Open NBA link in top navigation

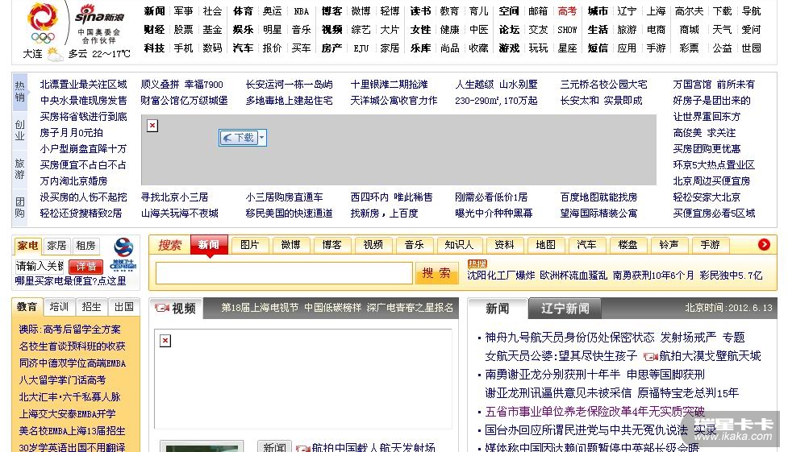click(302, 11)
